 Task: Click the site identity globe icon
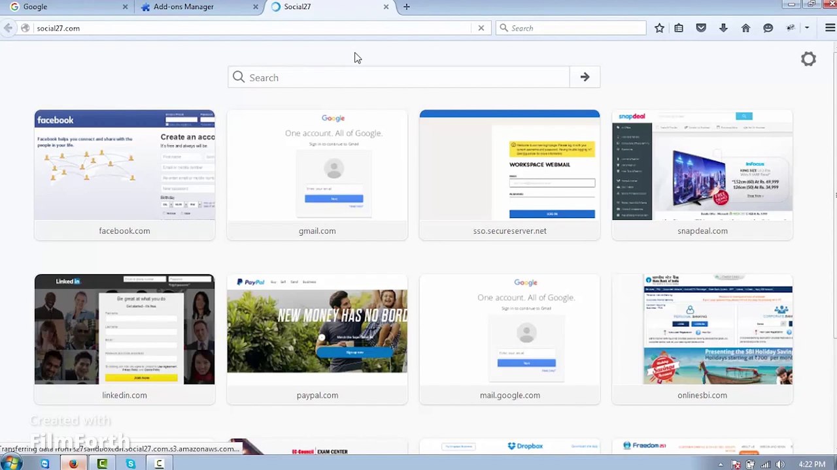click(25, 28)
